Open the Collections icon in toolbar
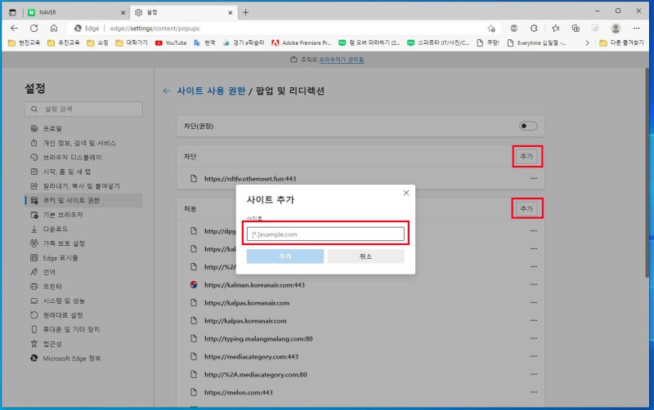The height and width of the screenshot is (410, 654). click(x=576, y=29)
